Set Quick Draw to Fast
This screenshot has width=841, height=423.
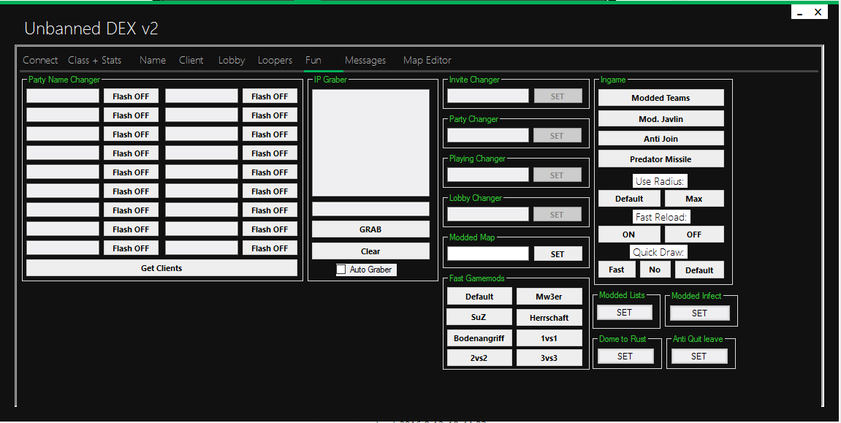(617, 270)
